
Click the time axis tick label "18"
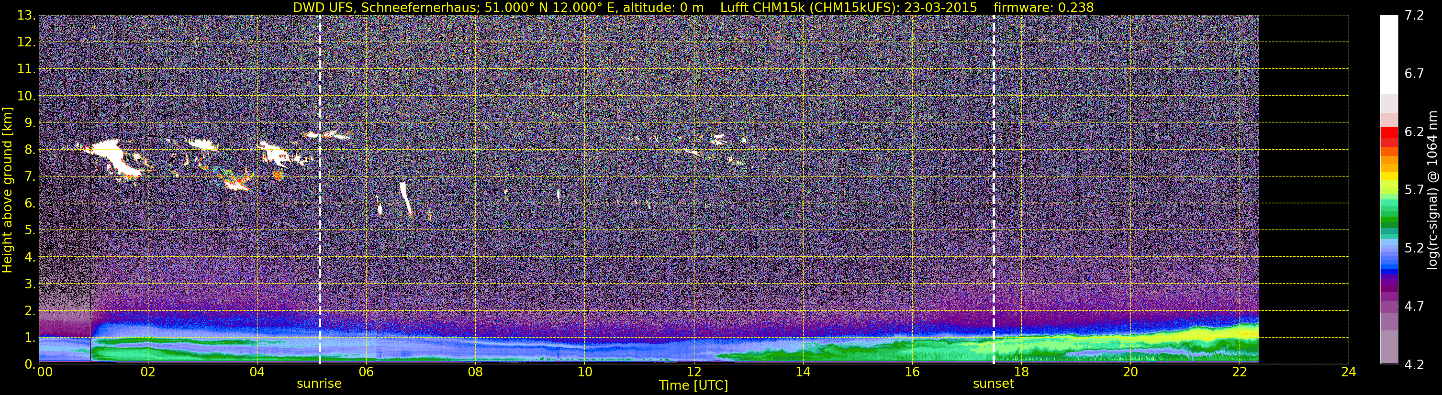(x=1021, y=373)
